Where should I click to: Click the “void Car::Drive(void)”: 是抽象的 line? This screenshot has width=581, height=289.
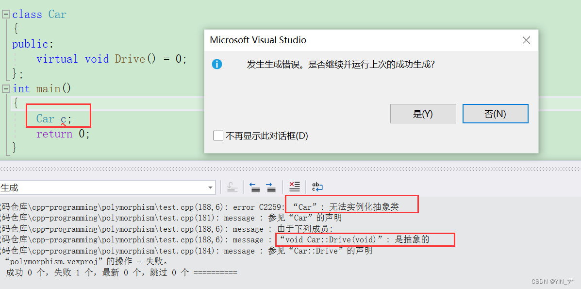coord(215,239)
